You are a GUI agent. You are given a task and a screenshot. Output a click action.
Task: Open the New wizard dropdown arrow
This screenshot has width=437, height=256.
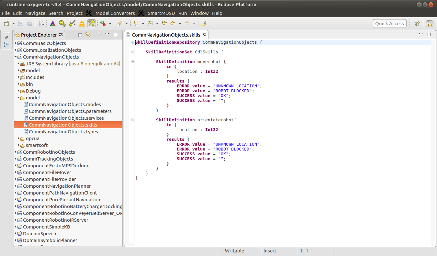(14, 23)
